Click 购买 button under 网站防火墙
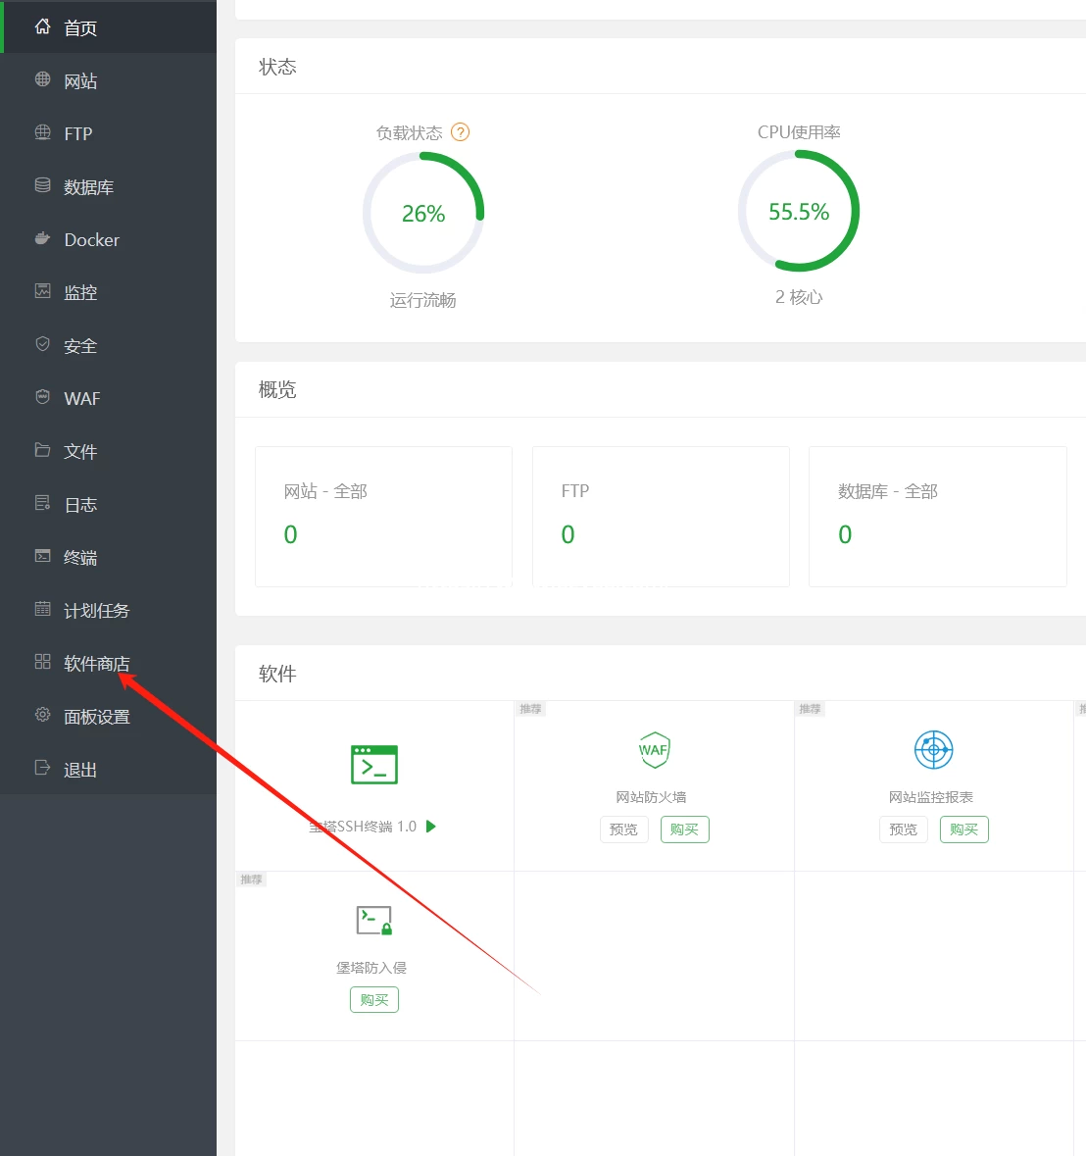Viewport: 1086px width, 1156px height. tap(684, 829)
